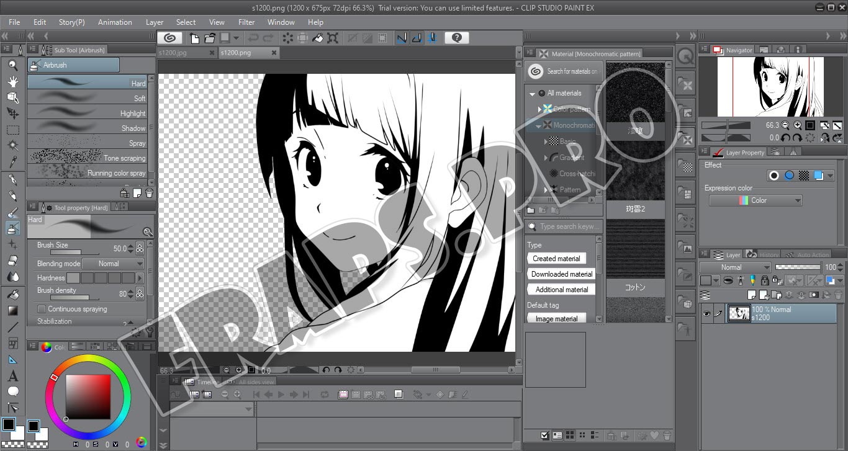This screenshot has width=848, height=451.
Task: Select the Blend water drop tool
Action: (12, 277)
